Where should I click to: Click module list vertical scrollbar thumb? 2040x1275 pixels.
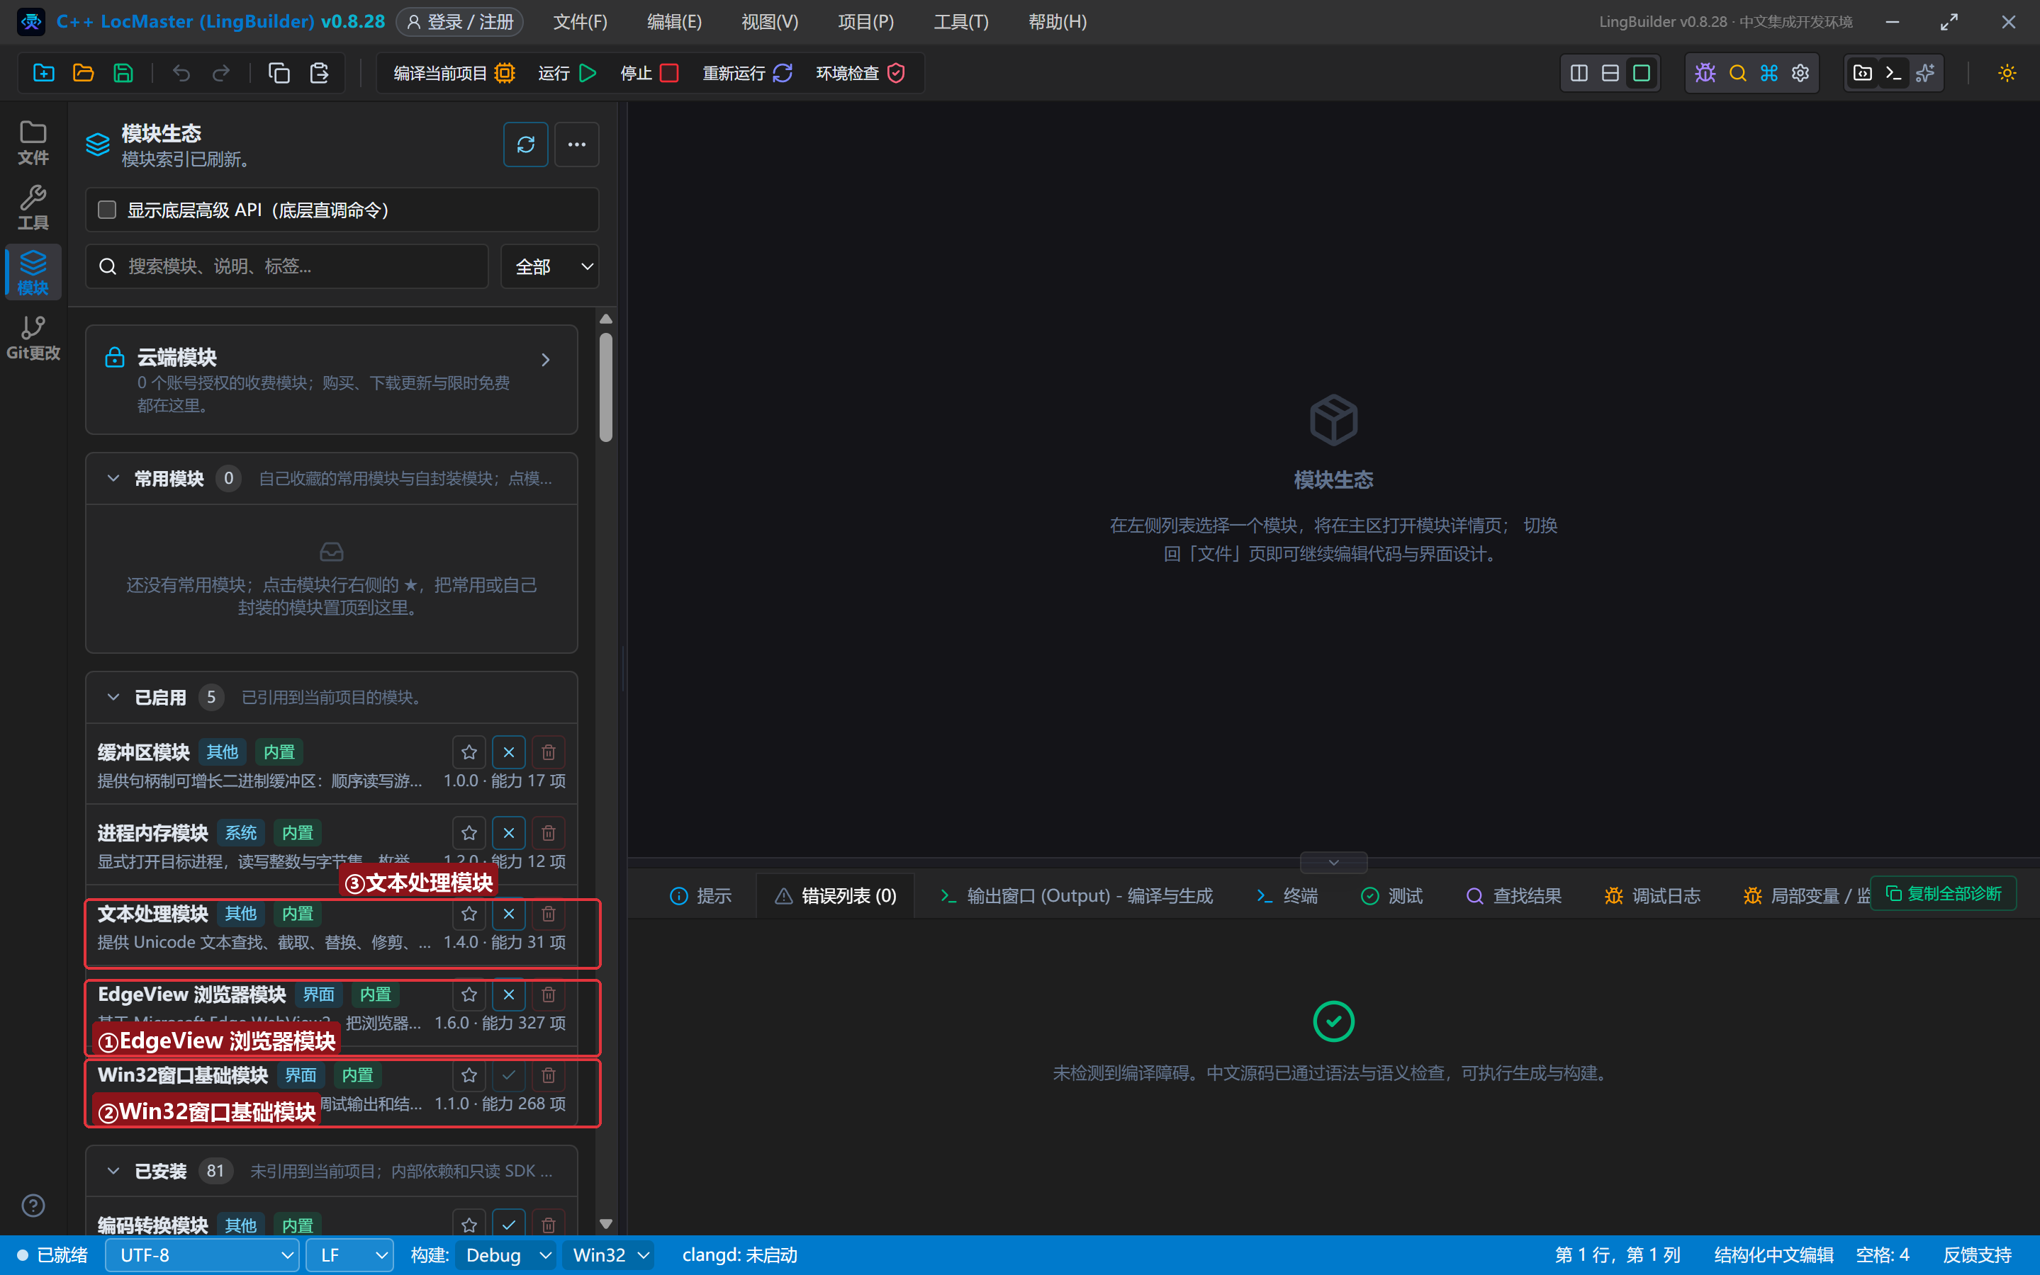click(606, 387)
